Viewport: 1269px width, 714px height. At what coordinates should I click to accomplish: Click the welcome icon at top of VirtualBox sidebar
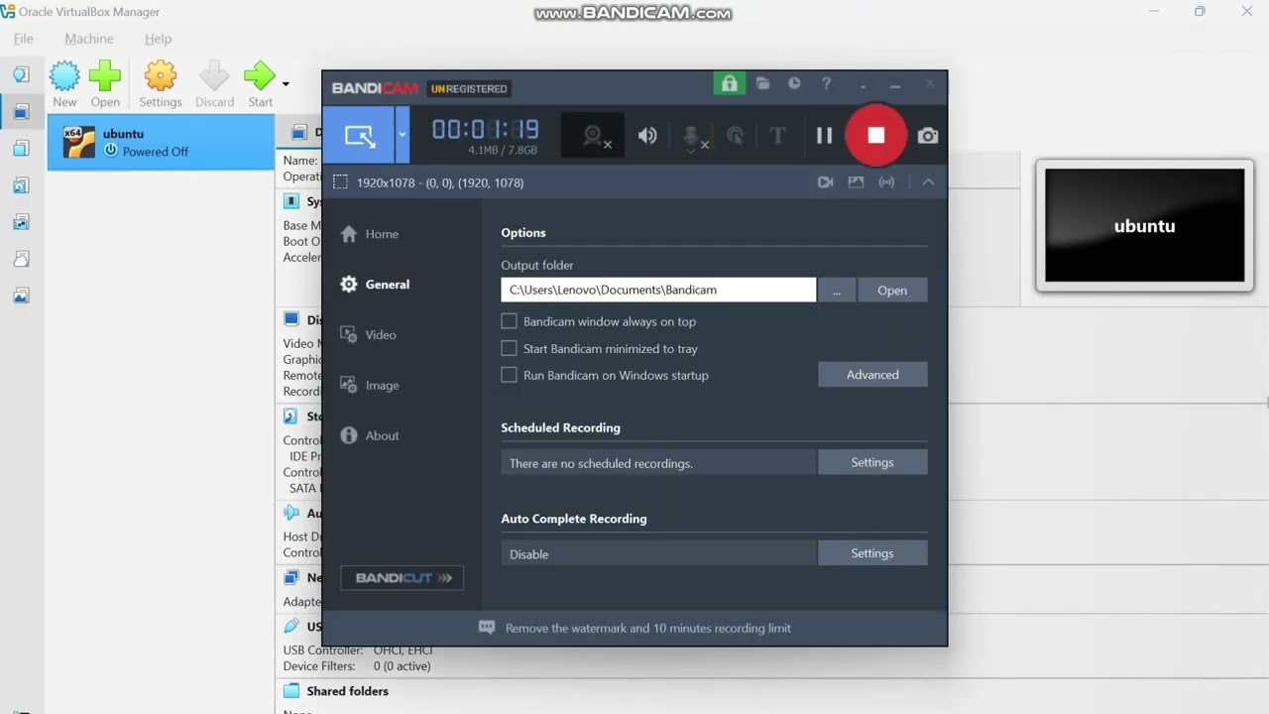tap(21, 74)
